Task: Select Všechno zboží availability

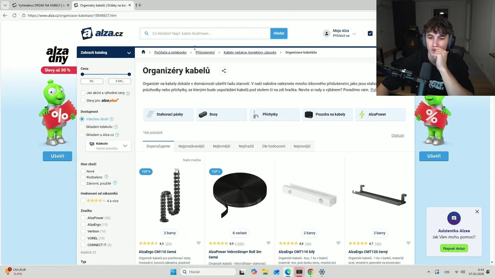Action: coord(82,119)
